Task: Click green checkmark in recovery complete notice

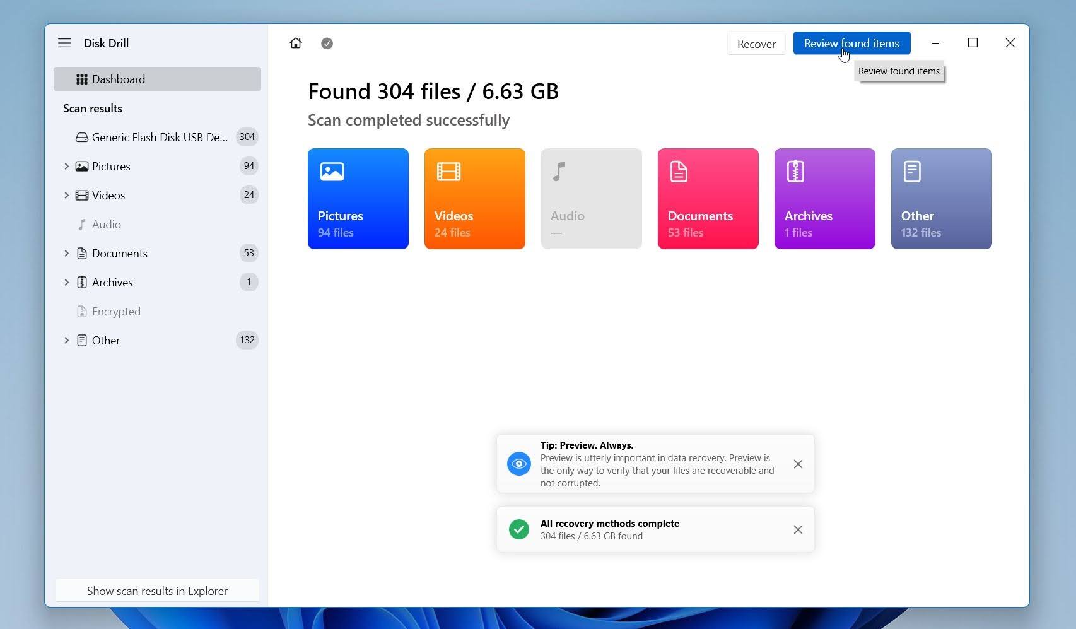Action: [x=519, y=529]
